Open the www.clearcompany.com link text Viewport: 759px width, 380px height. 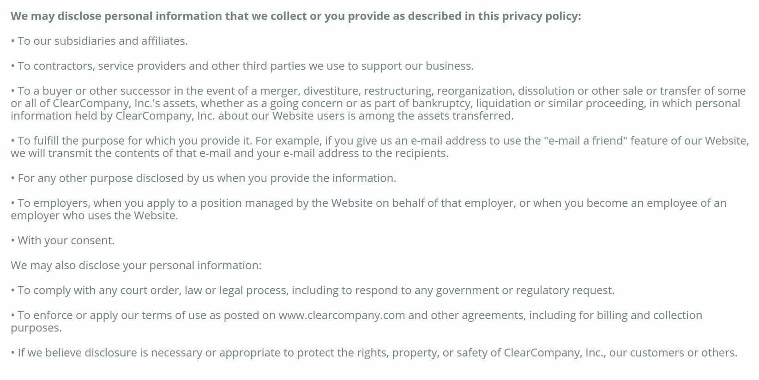[x=342, y=315]
